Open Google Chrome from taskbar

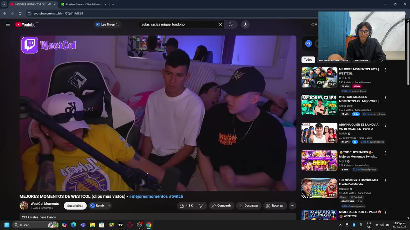149,225
